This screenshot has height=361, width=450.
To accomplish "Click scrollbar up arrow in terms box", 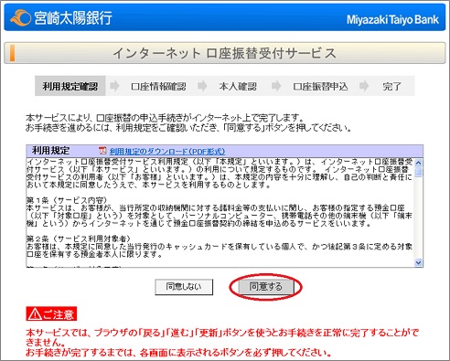I will coord(418,163).
